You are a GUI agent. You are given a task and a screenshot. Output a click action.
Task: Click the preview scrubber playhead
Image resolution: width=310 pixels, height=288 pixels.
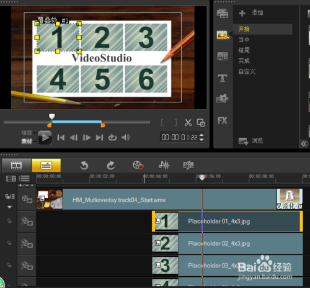point(52,116)
